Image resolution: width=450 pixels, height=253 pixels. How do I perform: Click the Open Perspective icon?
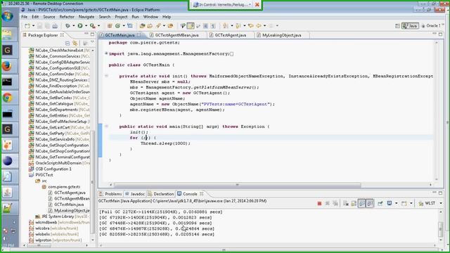(x=397, y=26)
